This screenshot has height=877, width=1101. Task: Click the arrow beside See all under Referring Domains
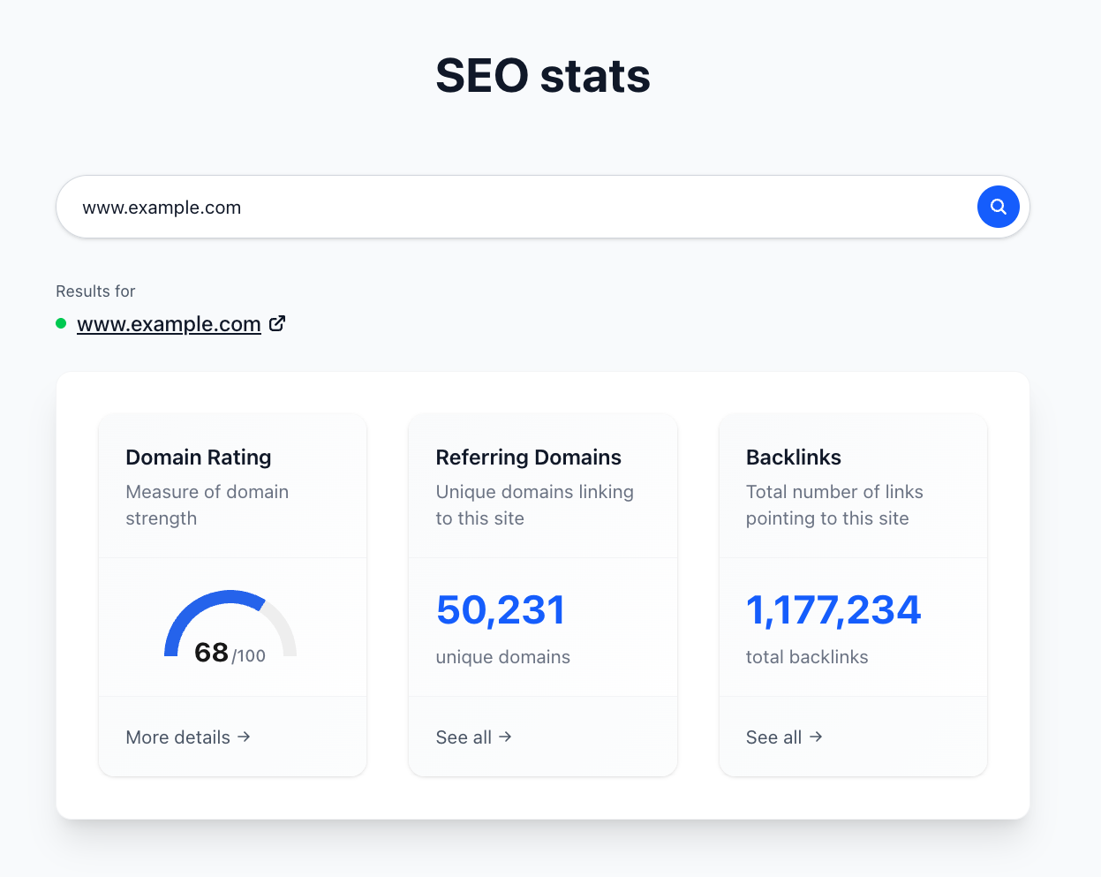506,737
